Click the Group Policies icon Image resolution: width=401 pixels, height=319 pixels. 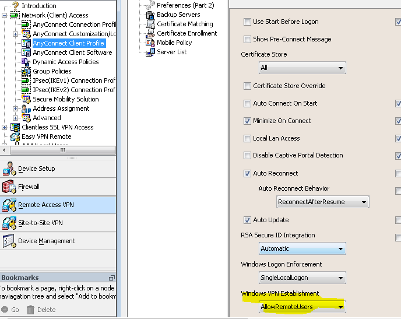click(26, 71)
